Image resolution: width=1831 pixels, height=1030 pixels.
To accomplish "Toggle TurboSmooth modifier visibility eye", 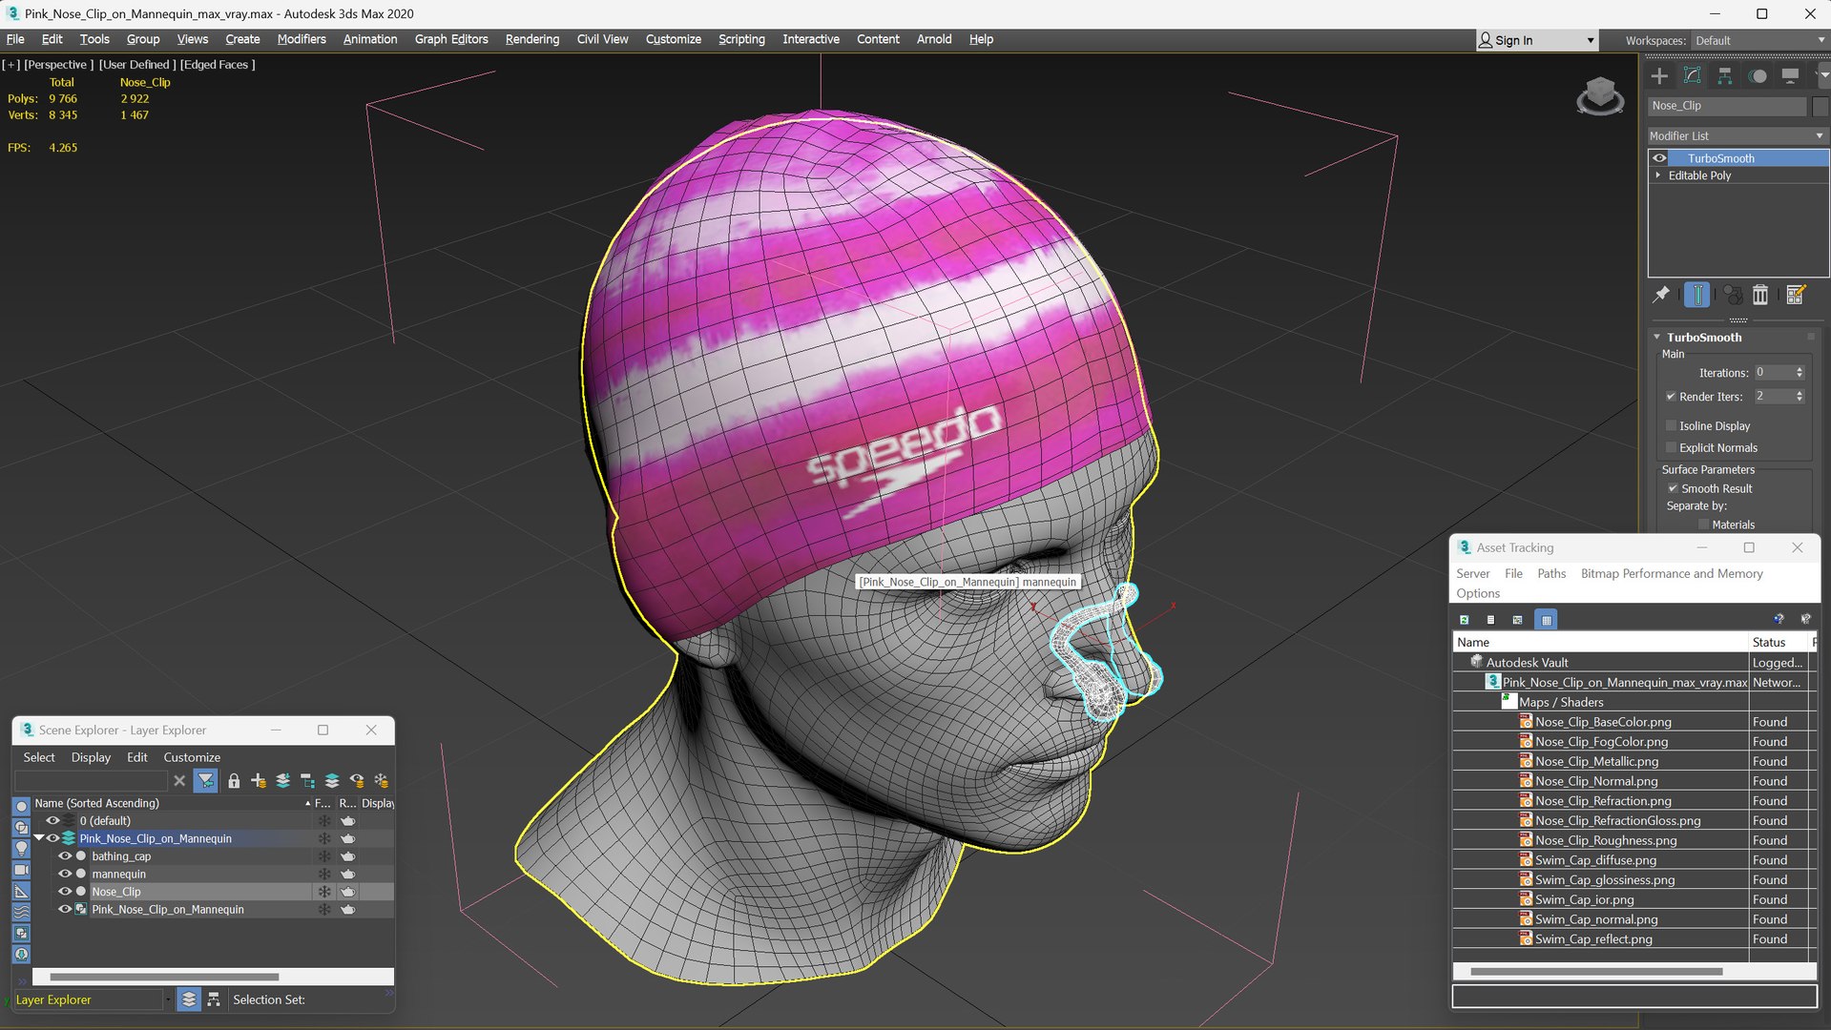I will [1659, 158].
